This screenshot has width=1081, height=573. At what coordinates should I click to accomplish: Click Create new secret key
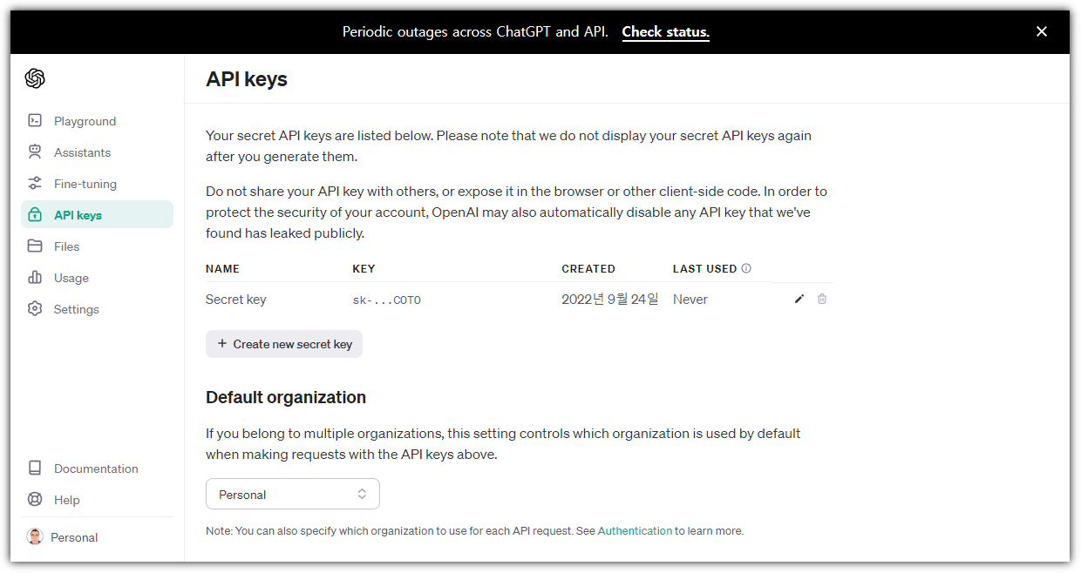pos(284,344)
